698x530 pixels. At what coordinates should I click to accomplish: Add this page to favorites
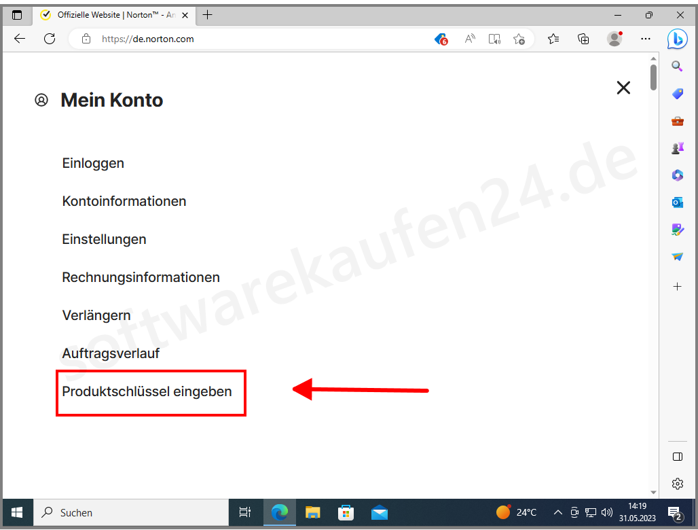click(519, 39)
